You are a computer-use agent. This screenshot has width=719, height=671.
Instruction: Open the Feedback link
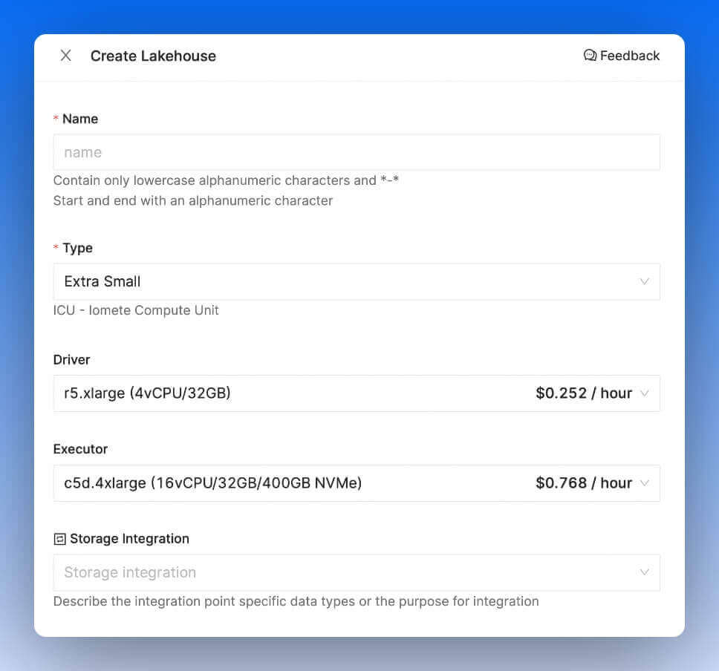pos(622,56)
